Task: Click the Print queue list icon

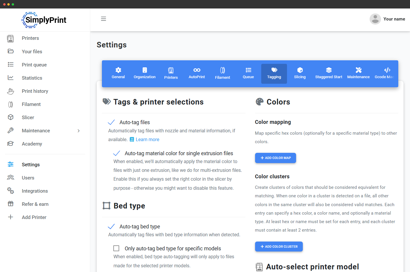Action: 11,64
